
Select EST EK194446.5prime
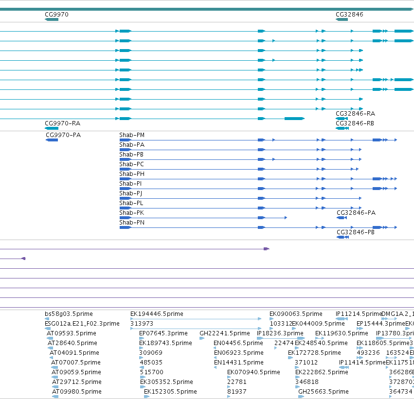point(157,314)
